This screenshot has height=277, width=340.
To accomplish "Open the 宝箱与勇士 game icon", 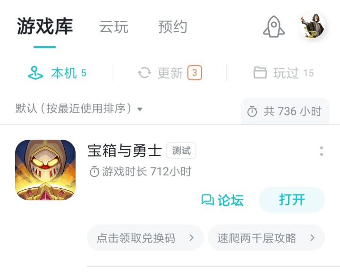I will tap(45, 170).
